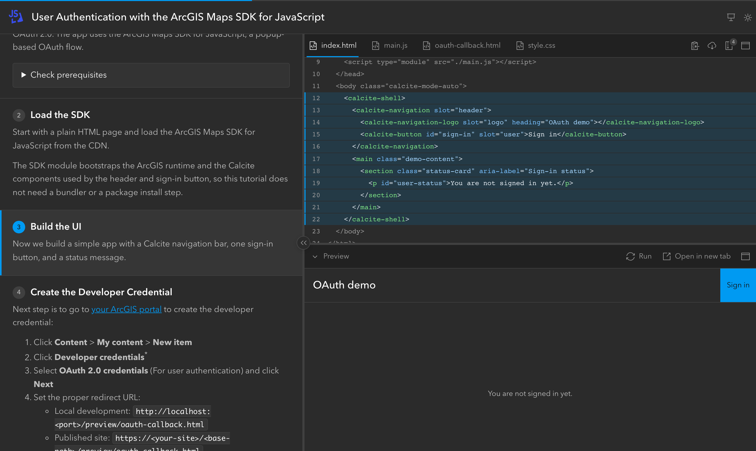Click code line 15 with calcite-button
This screenshot has width=756, height=451.
pos(530,134)
